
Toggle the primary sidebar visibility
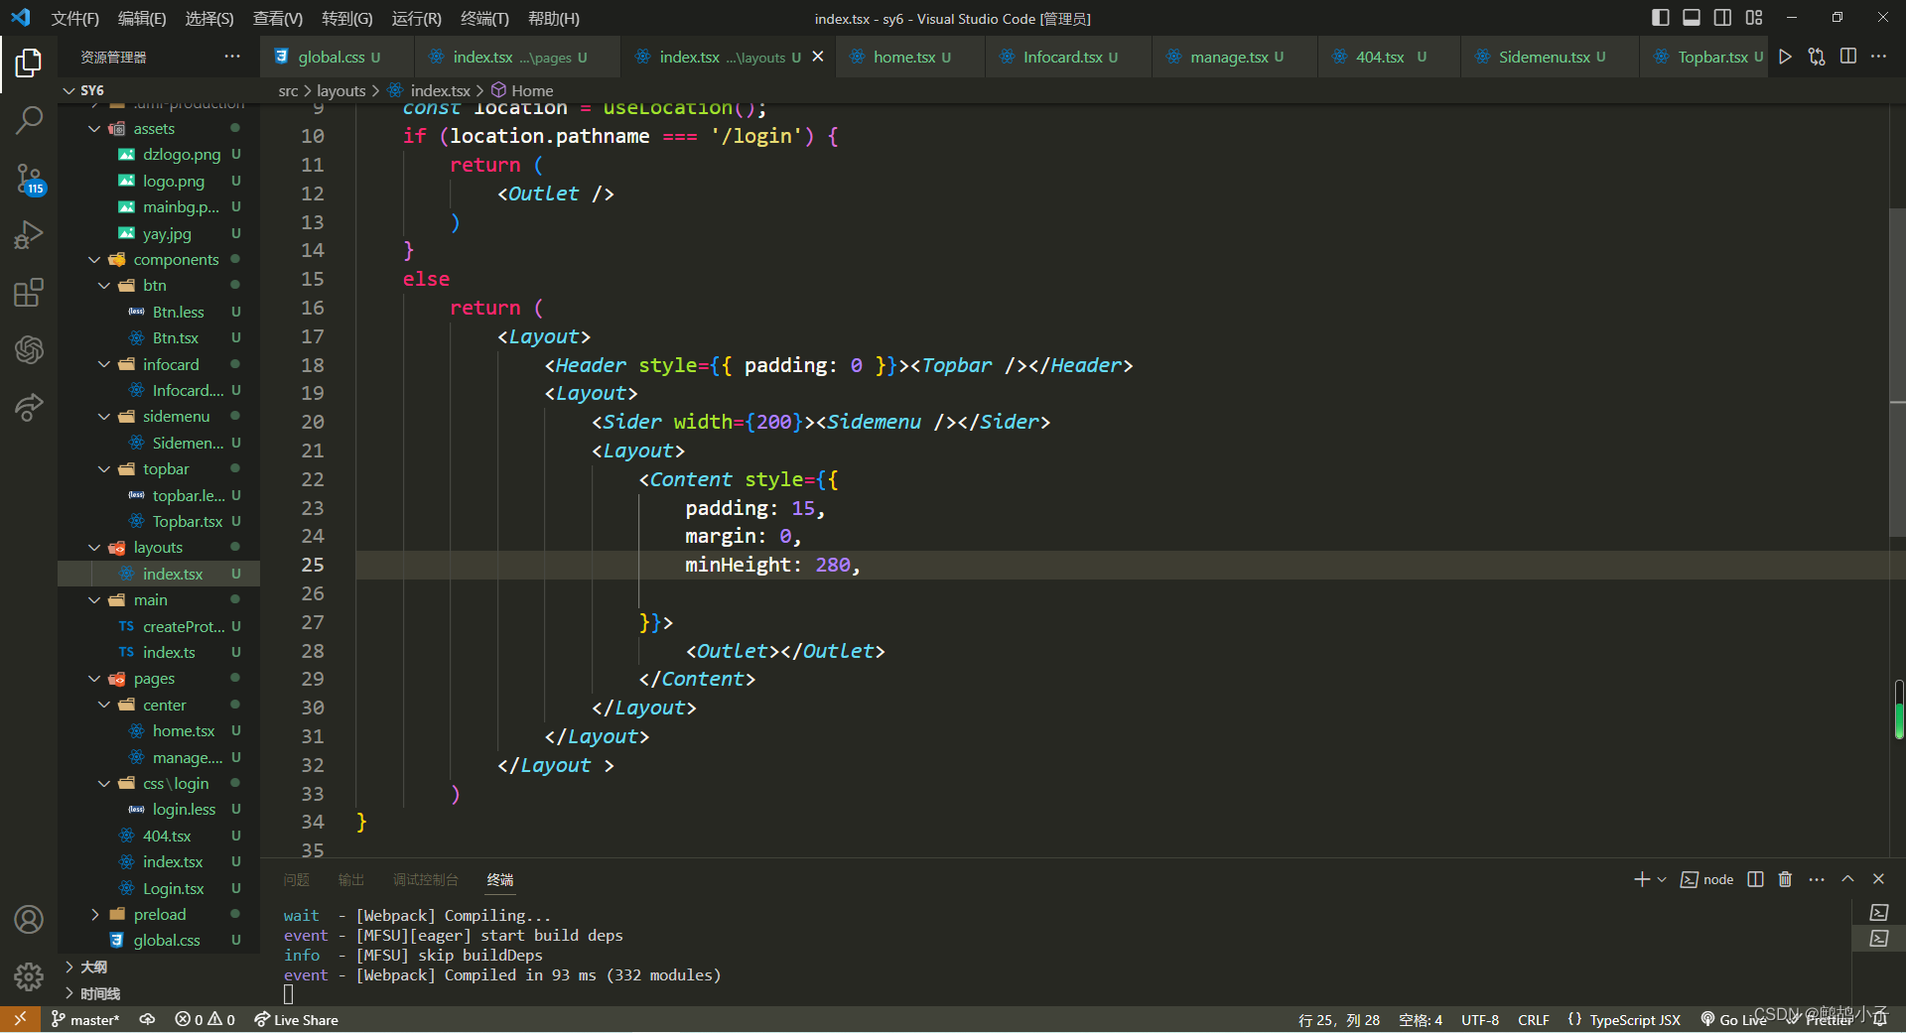(1659, 17)
